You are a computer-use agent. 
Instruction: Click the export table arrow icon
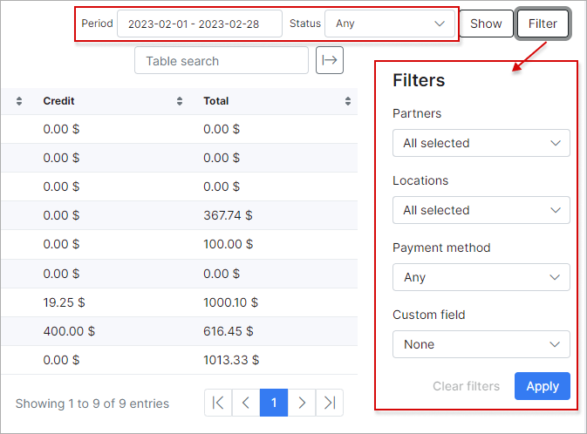click(x=330, y=60)
